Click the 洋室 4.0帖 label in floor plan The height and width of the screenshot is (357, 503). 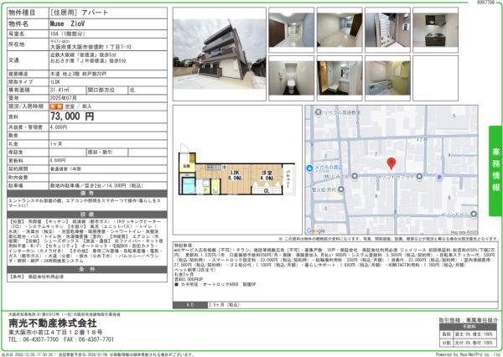(267, 175)
